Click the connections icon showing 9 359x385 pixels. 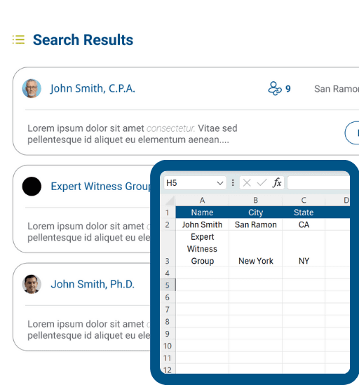[x=275, y=88]
